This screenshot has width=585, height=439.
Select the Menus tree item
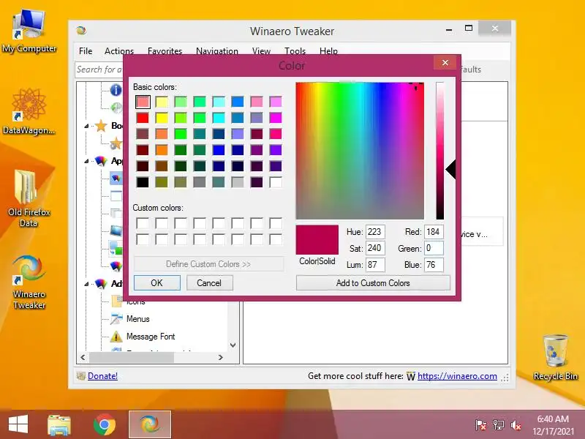[138, 319]
